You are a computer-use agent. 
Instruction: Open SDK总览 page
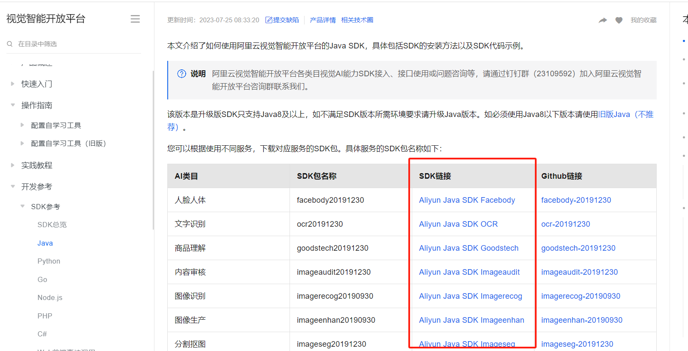(52, 225)
